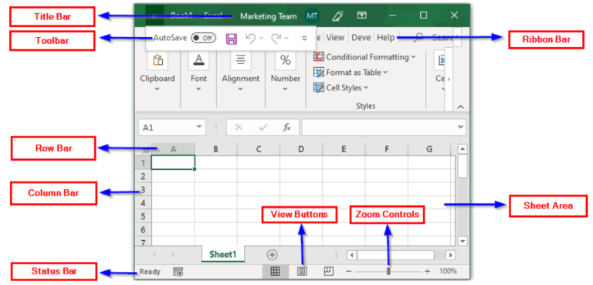Click inside the formula bar field
Screen dimensions: 593x285
[379, 127]
